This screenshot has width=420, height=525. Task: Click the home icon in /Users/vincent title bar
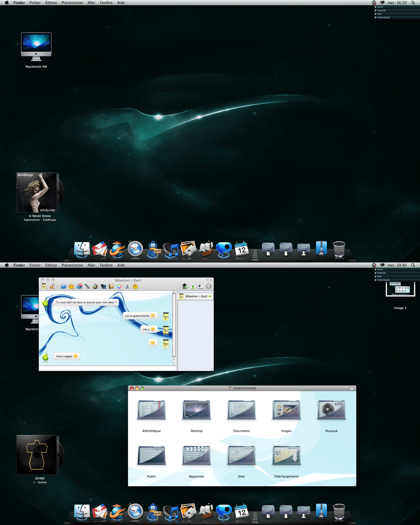230,388
